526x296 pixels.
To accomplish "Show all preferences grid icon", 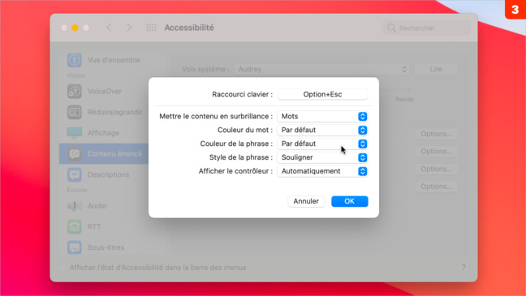I will tap(151, 28).
